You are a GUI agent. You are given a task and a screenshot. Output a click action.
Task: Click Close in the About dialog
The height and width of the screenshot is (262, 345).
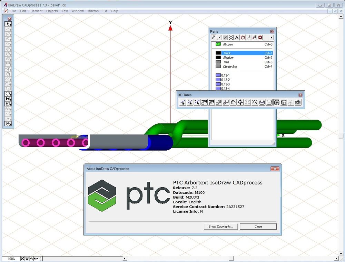pyautogui.click(x=258, y=226)
